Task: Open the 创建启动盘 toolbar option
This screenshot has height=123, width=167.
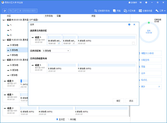Action: [146, 11]
